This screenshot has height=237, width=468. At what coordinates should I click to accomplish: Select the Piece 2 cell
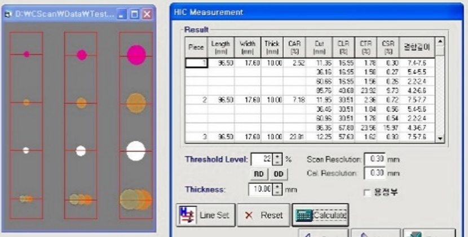[x=196, y=100]
